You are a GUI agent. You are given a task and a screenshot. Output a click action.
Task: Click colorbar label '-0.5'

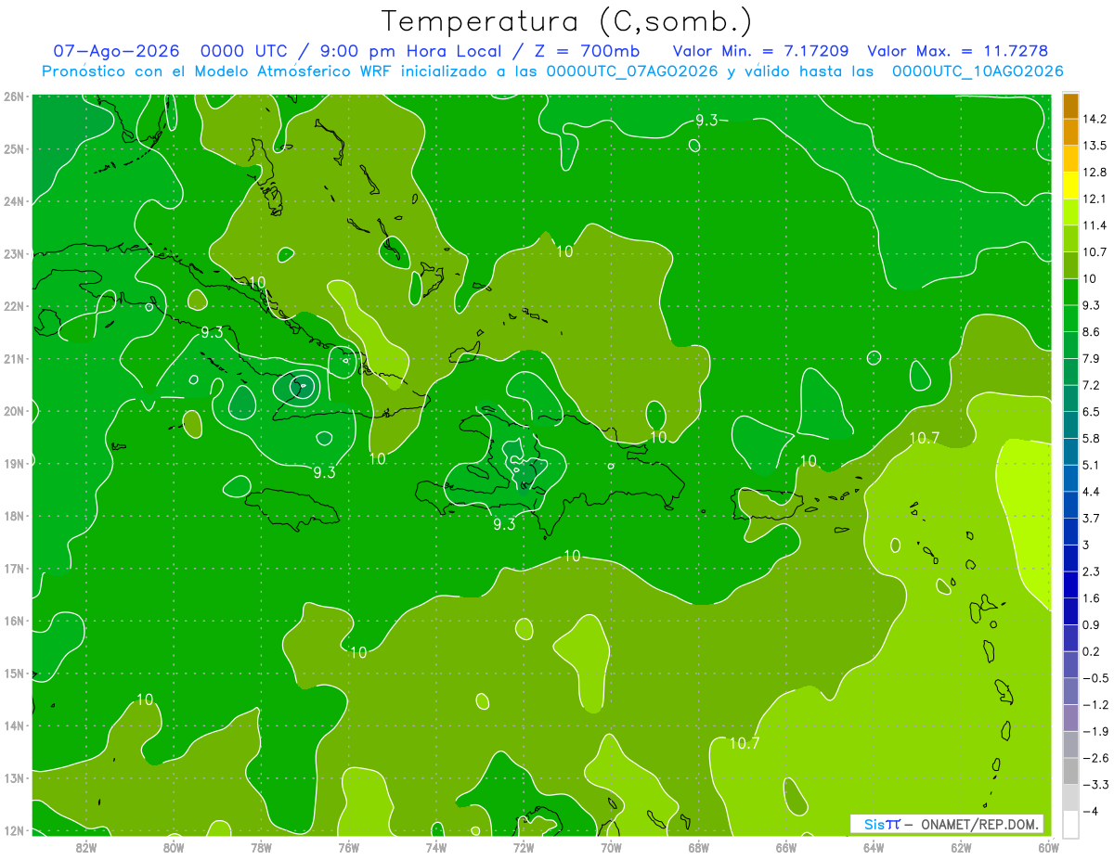pos(1095,678)
